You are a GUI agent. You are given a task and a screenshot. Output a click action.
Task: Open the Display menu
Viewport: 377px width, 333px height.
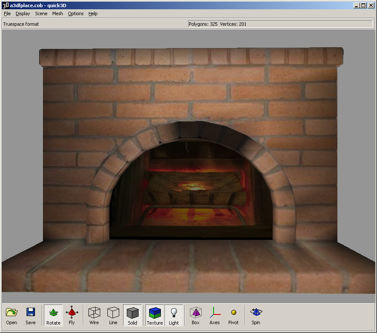pos(23,14)
